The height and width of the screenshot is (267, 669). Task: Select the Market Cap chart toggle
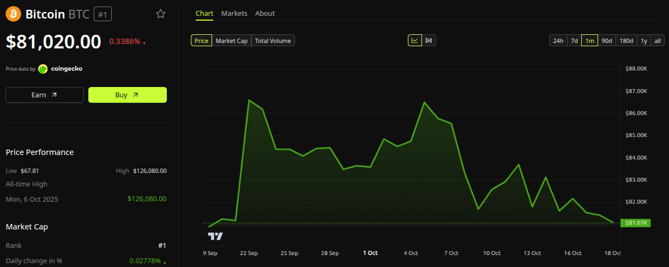tap(231, 40)
